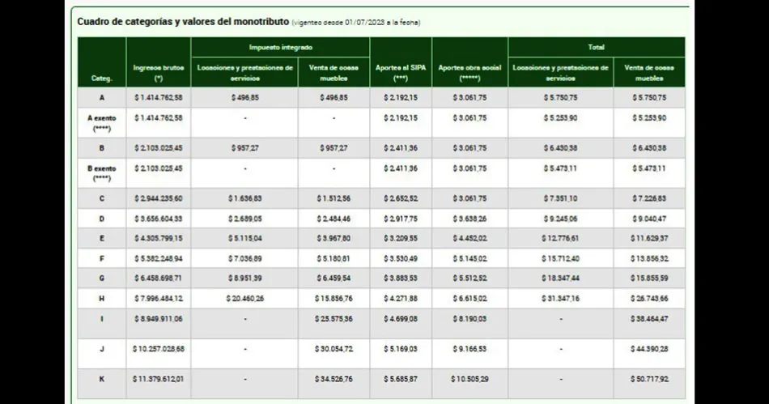Select 'Venta de cosas muebles' header under Total
Viewport: 769px width, 404px height.
[648, 74]
